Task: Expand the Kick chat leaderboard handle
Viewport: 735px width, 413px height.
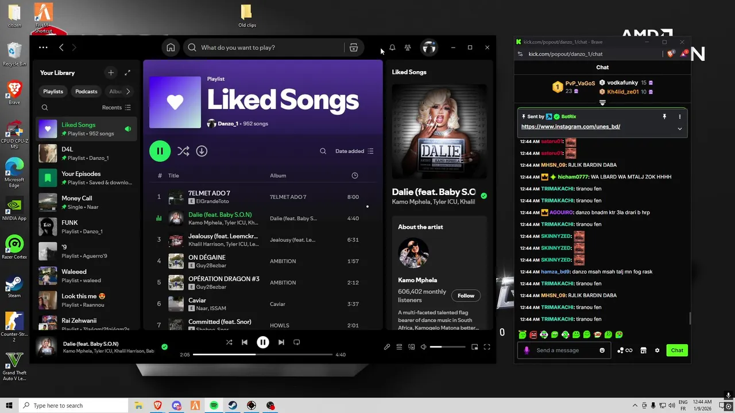Action: tap(602, 103)
